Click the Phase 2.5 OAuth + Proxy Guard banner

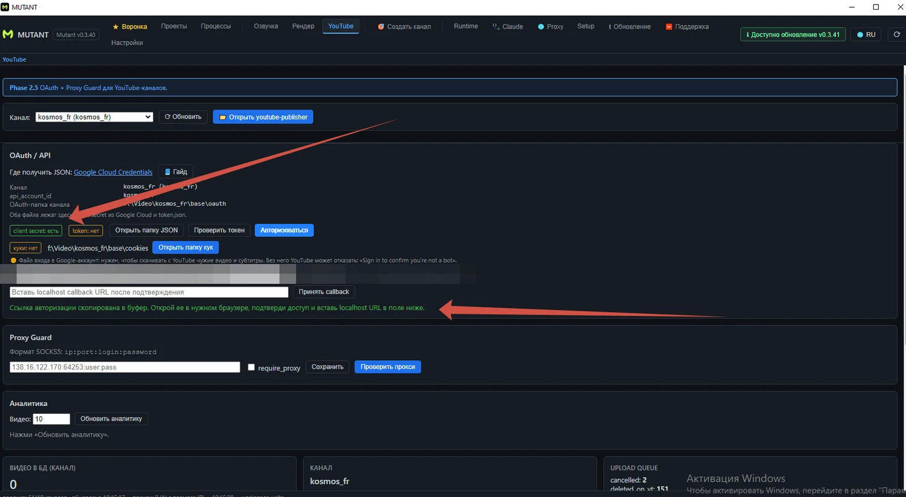coord(450,88)
